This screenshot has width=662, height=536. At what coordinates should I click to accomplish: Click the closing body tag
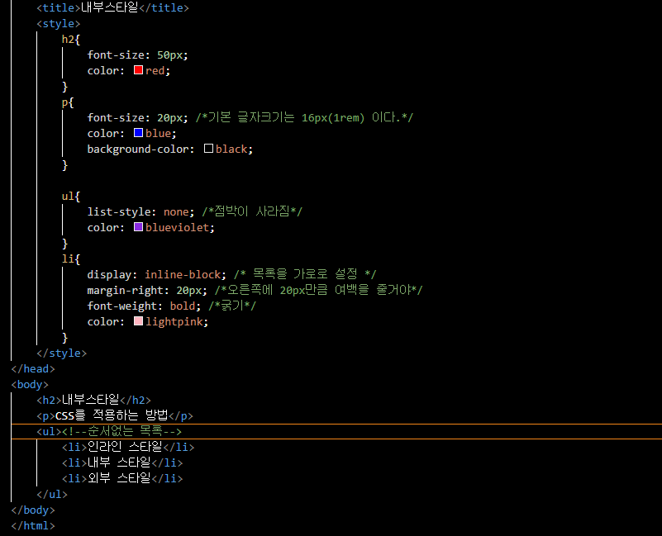pyautogui.click(x=33, y=510)
